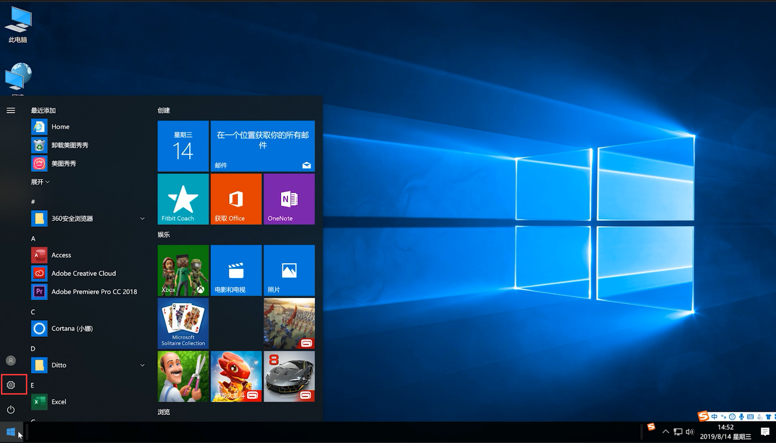776x443 pixels.
Task: Open the 360安全浏览器 folder entry
Action: click(88, 218)
